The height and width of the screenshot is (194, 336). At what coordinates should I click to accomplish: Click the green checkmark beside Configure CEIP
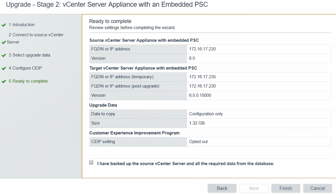pyautogui.click(x=4, y=69)
